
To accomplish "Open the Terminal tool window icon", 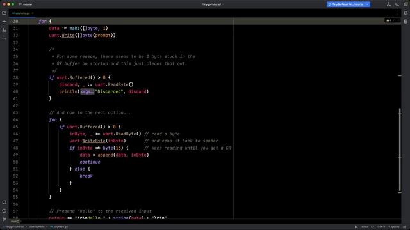I will tap(4, 203).
